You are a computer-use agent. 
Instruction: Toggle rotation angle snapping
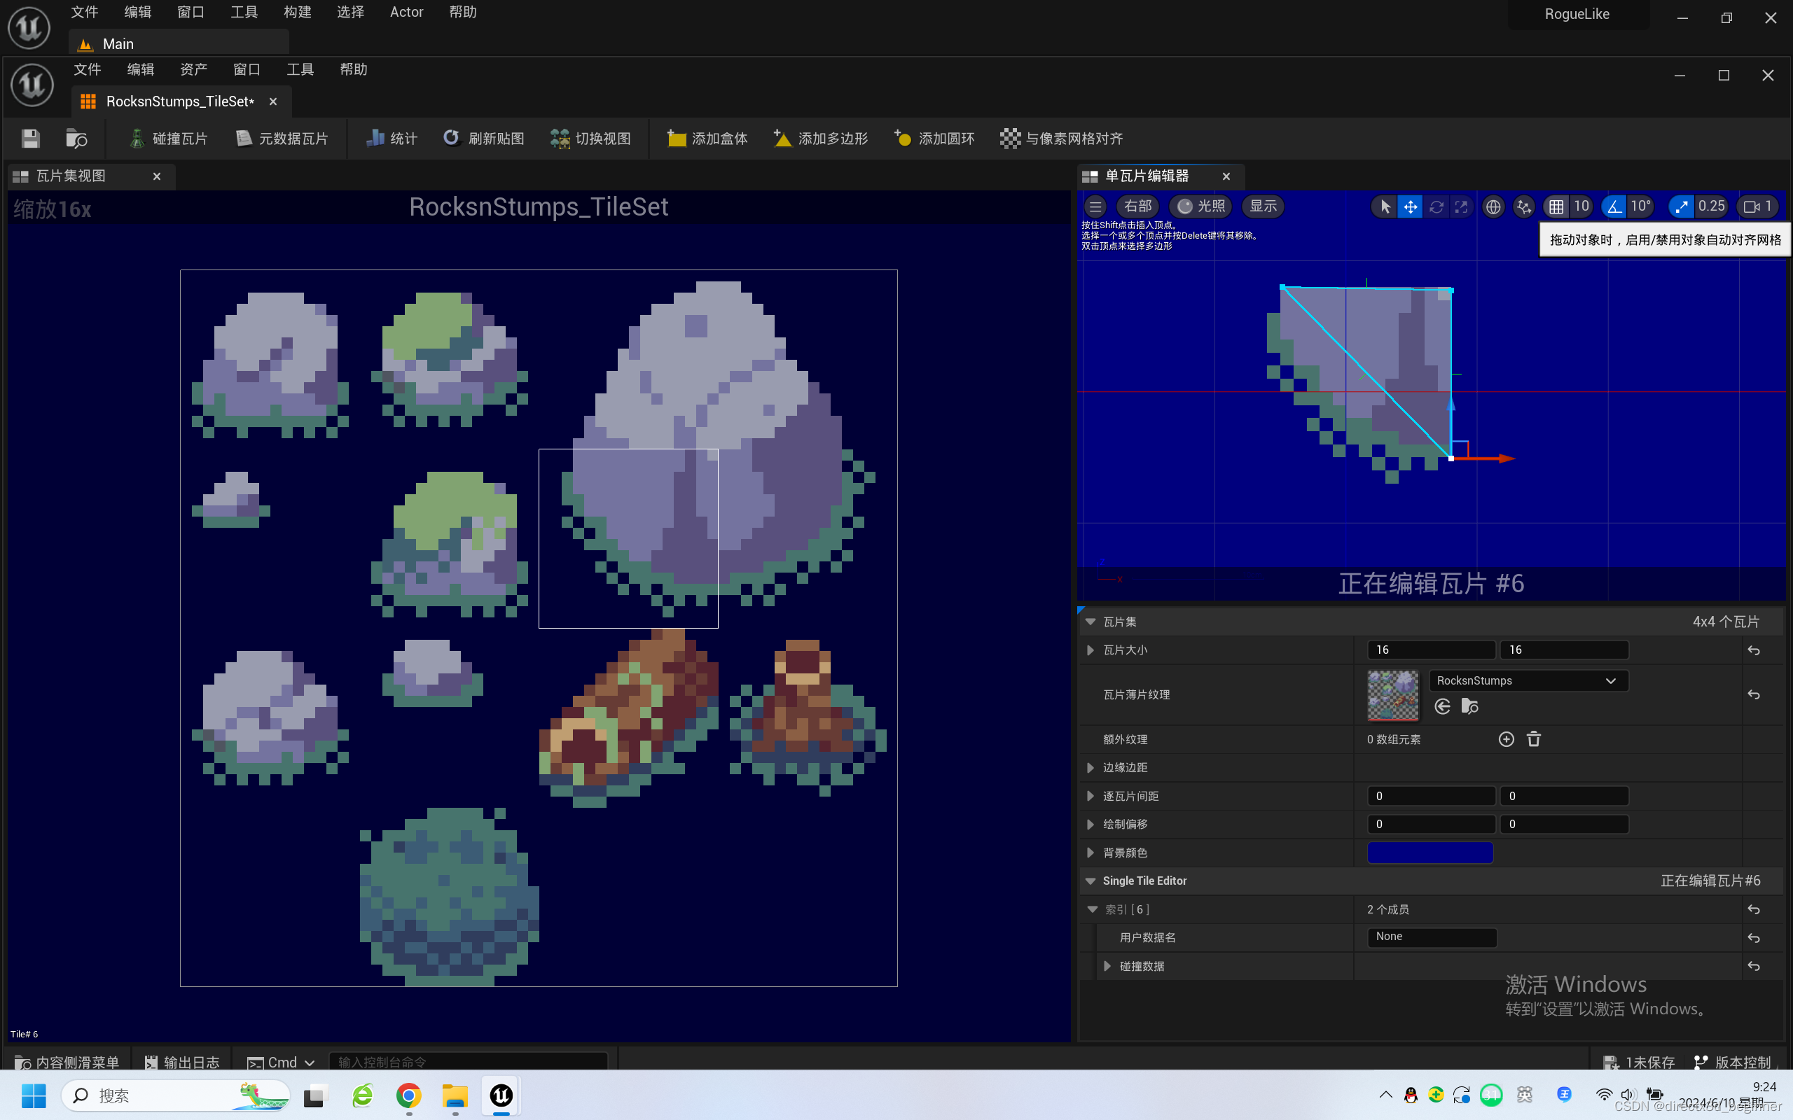[1614, 206]
